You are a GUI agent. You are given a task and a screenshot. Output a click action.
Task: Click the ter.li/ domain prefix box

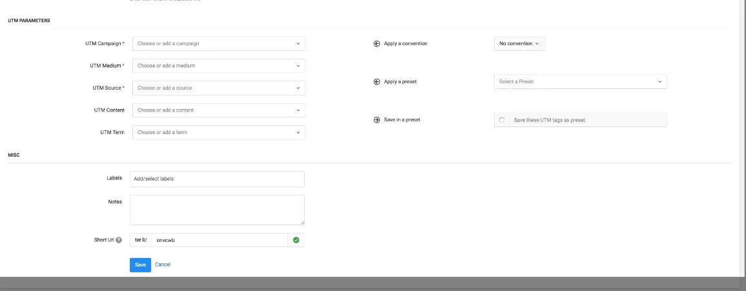coord(141,240)
